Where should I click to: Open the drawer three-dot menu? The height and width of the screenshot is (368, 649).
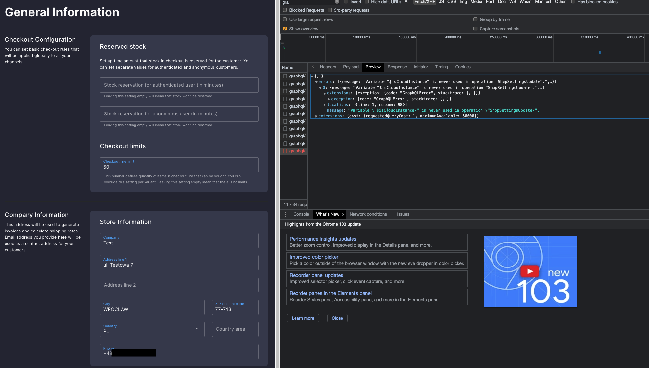click(x=286, y=214)
